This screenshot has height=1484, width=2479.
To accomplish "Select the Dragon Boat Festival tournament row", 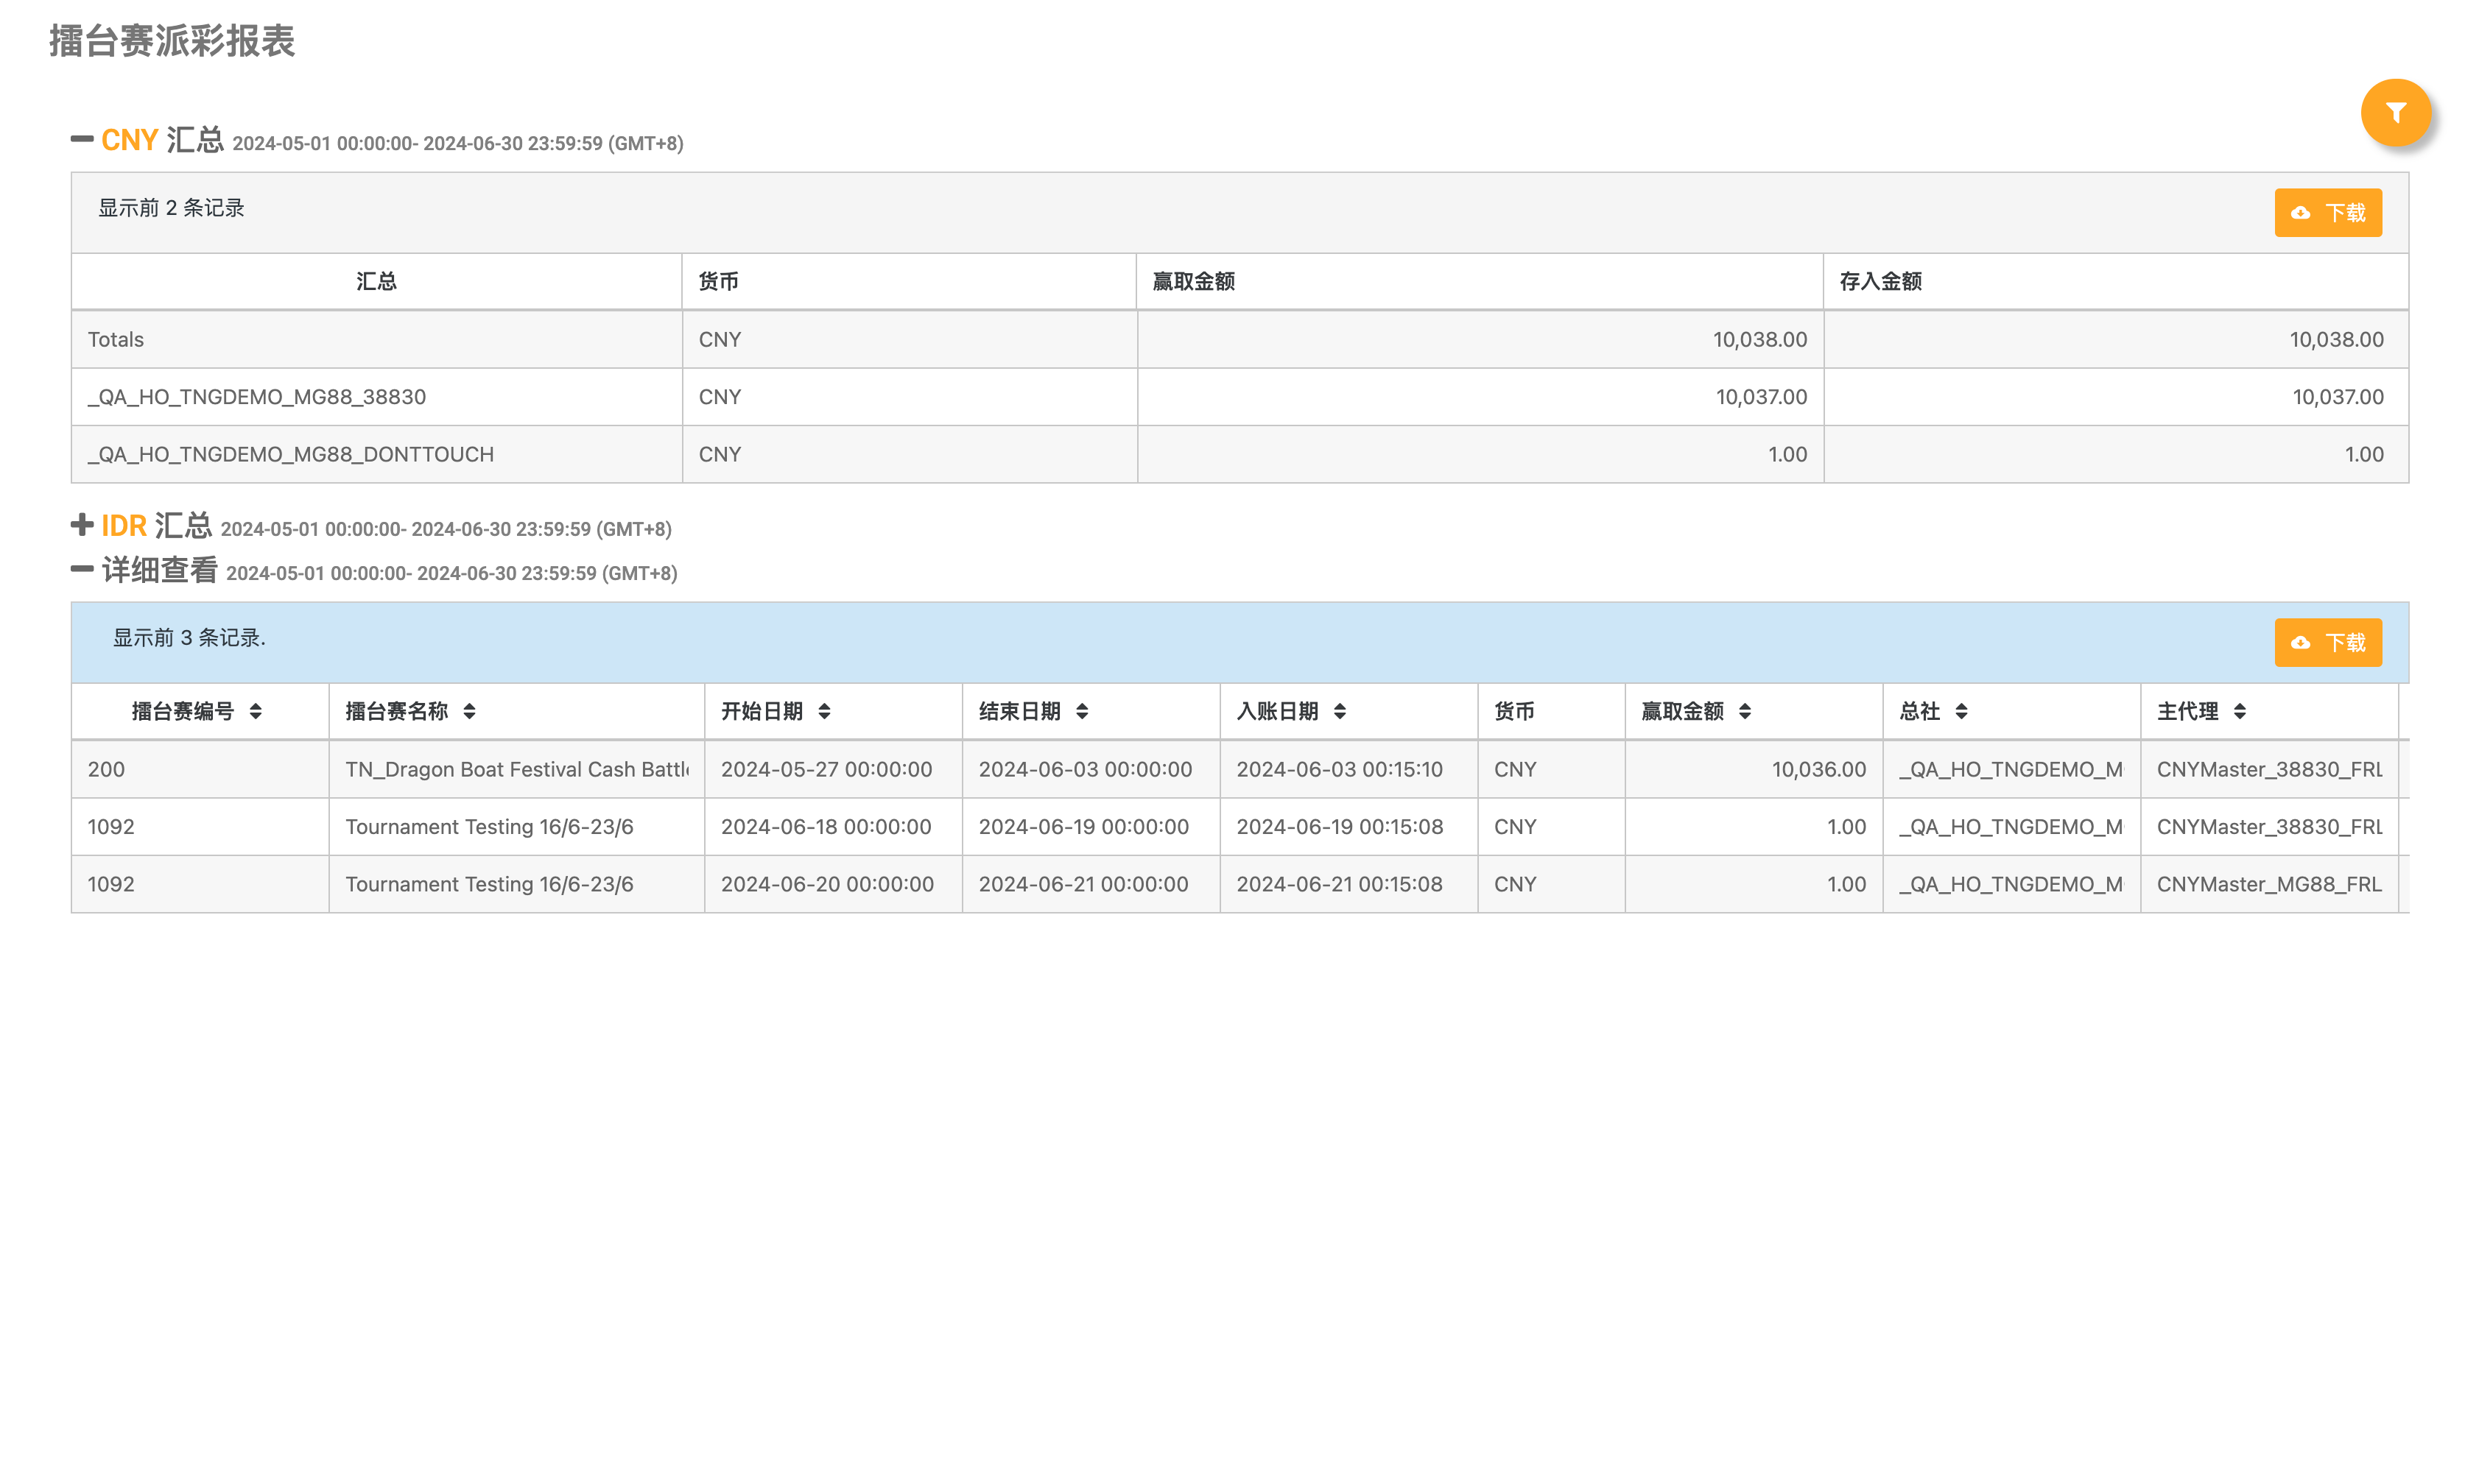I will pos(516,769).
